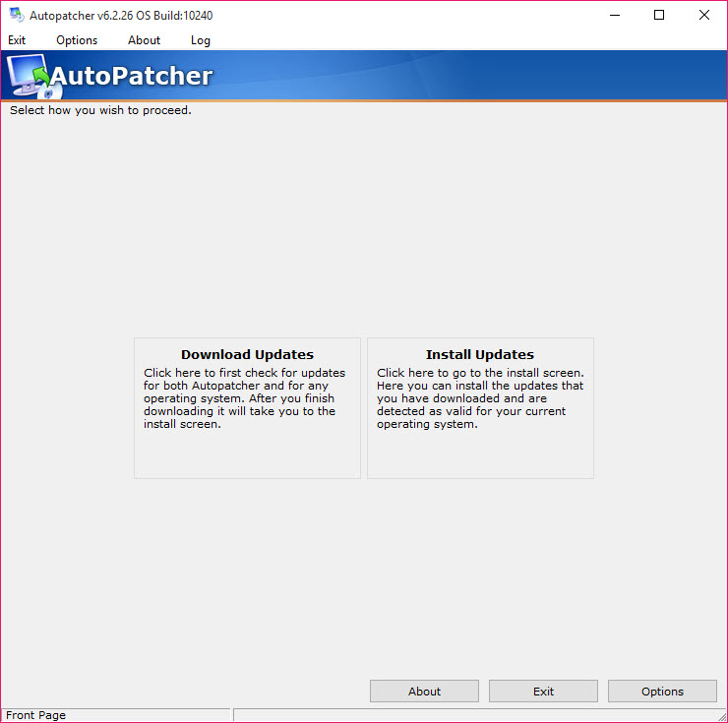Click the AutoPatcher banner title text
Screen dimensions: 728x723
pyautogui.click(x=132, y=76)
